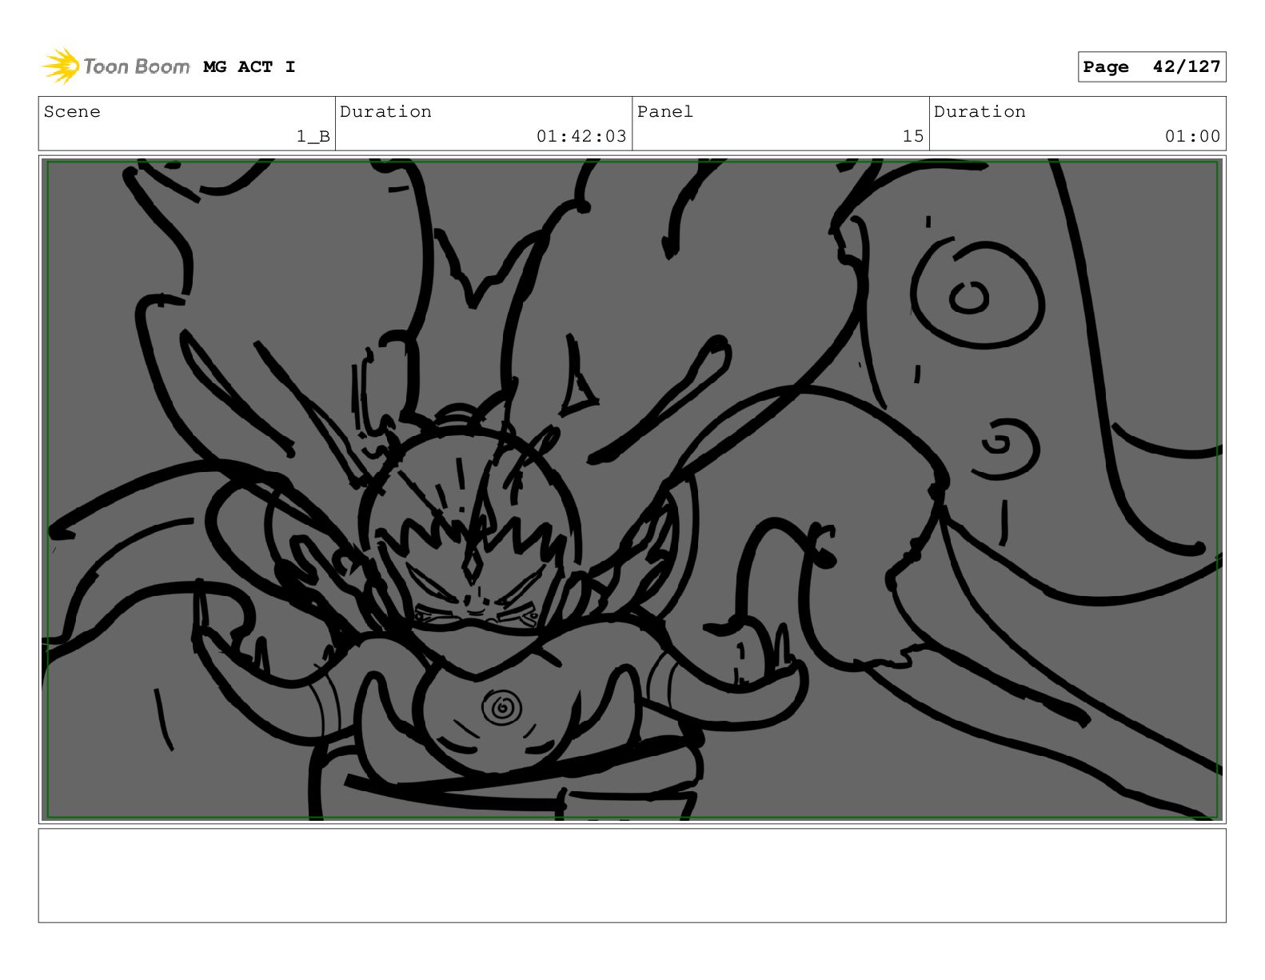Select the scene value '1_B'
This screenshot has height=980, width=1265.
tap(313, 136)
